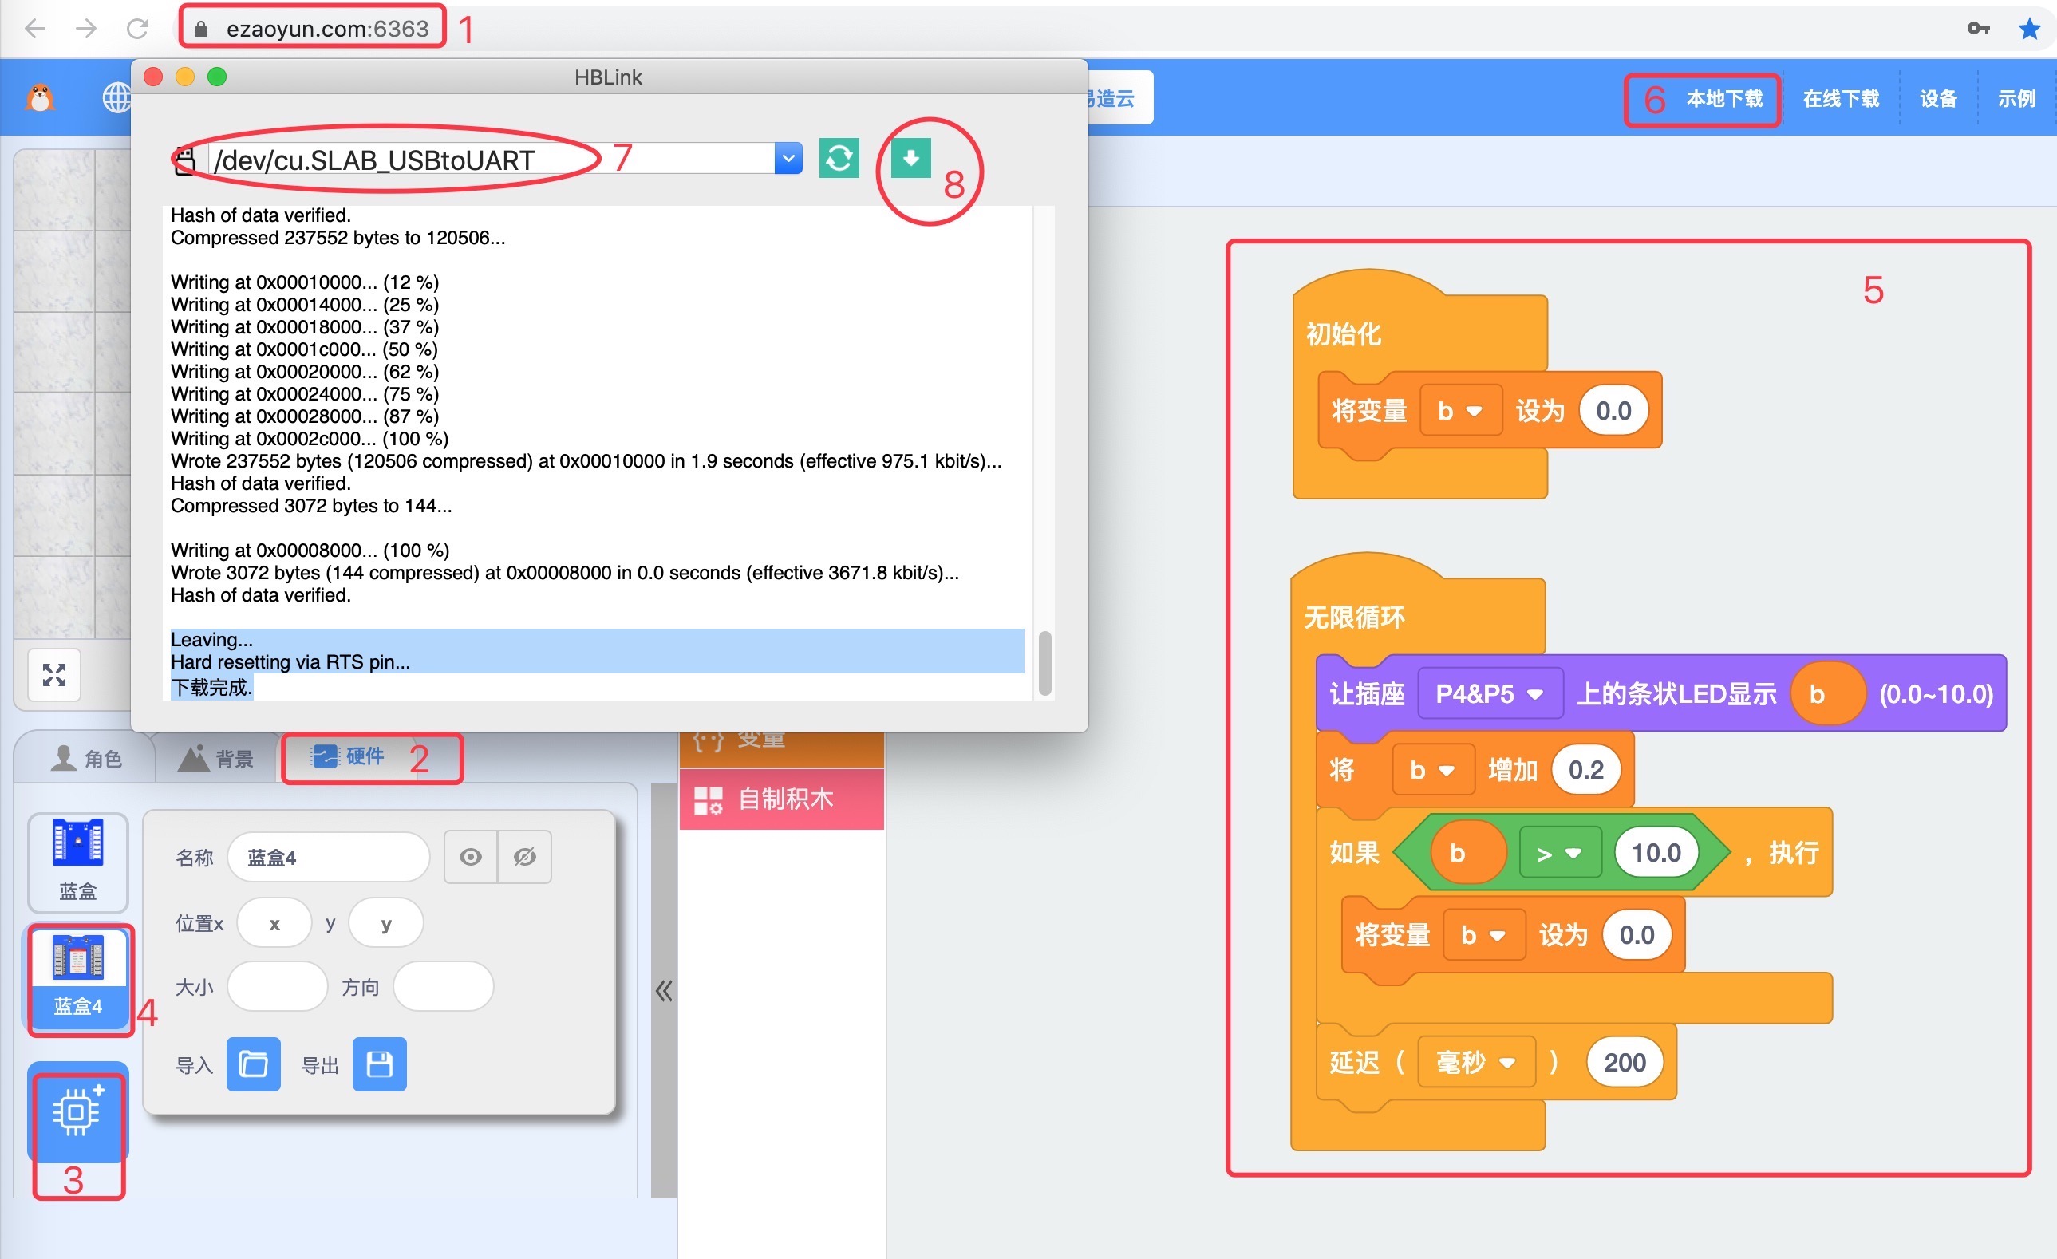Click the 在线下载 button
The width and height of the screenshot is (2057, 1259).
coord(1841,98)
